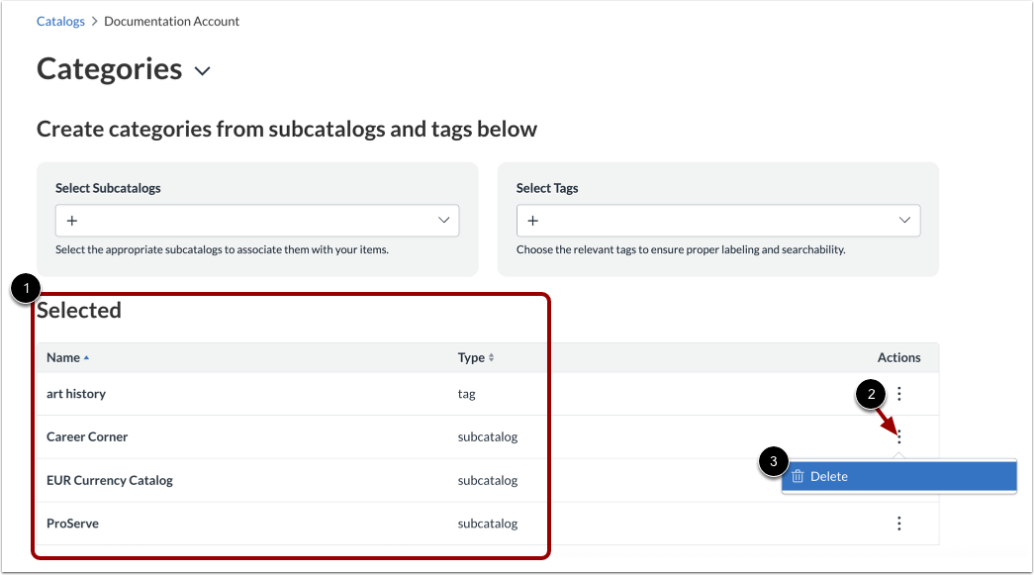Click the ascending sort arrow on Name column
Screen dimensions: 1034x575
pyautogui.click(x=85, y=357)
